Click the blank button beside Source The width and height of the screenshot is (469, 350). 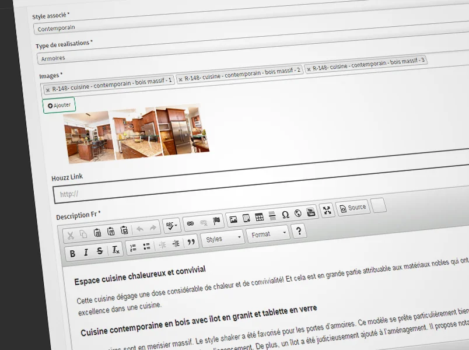point(379,205)
